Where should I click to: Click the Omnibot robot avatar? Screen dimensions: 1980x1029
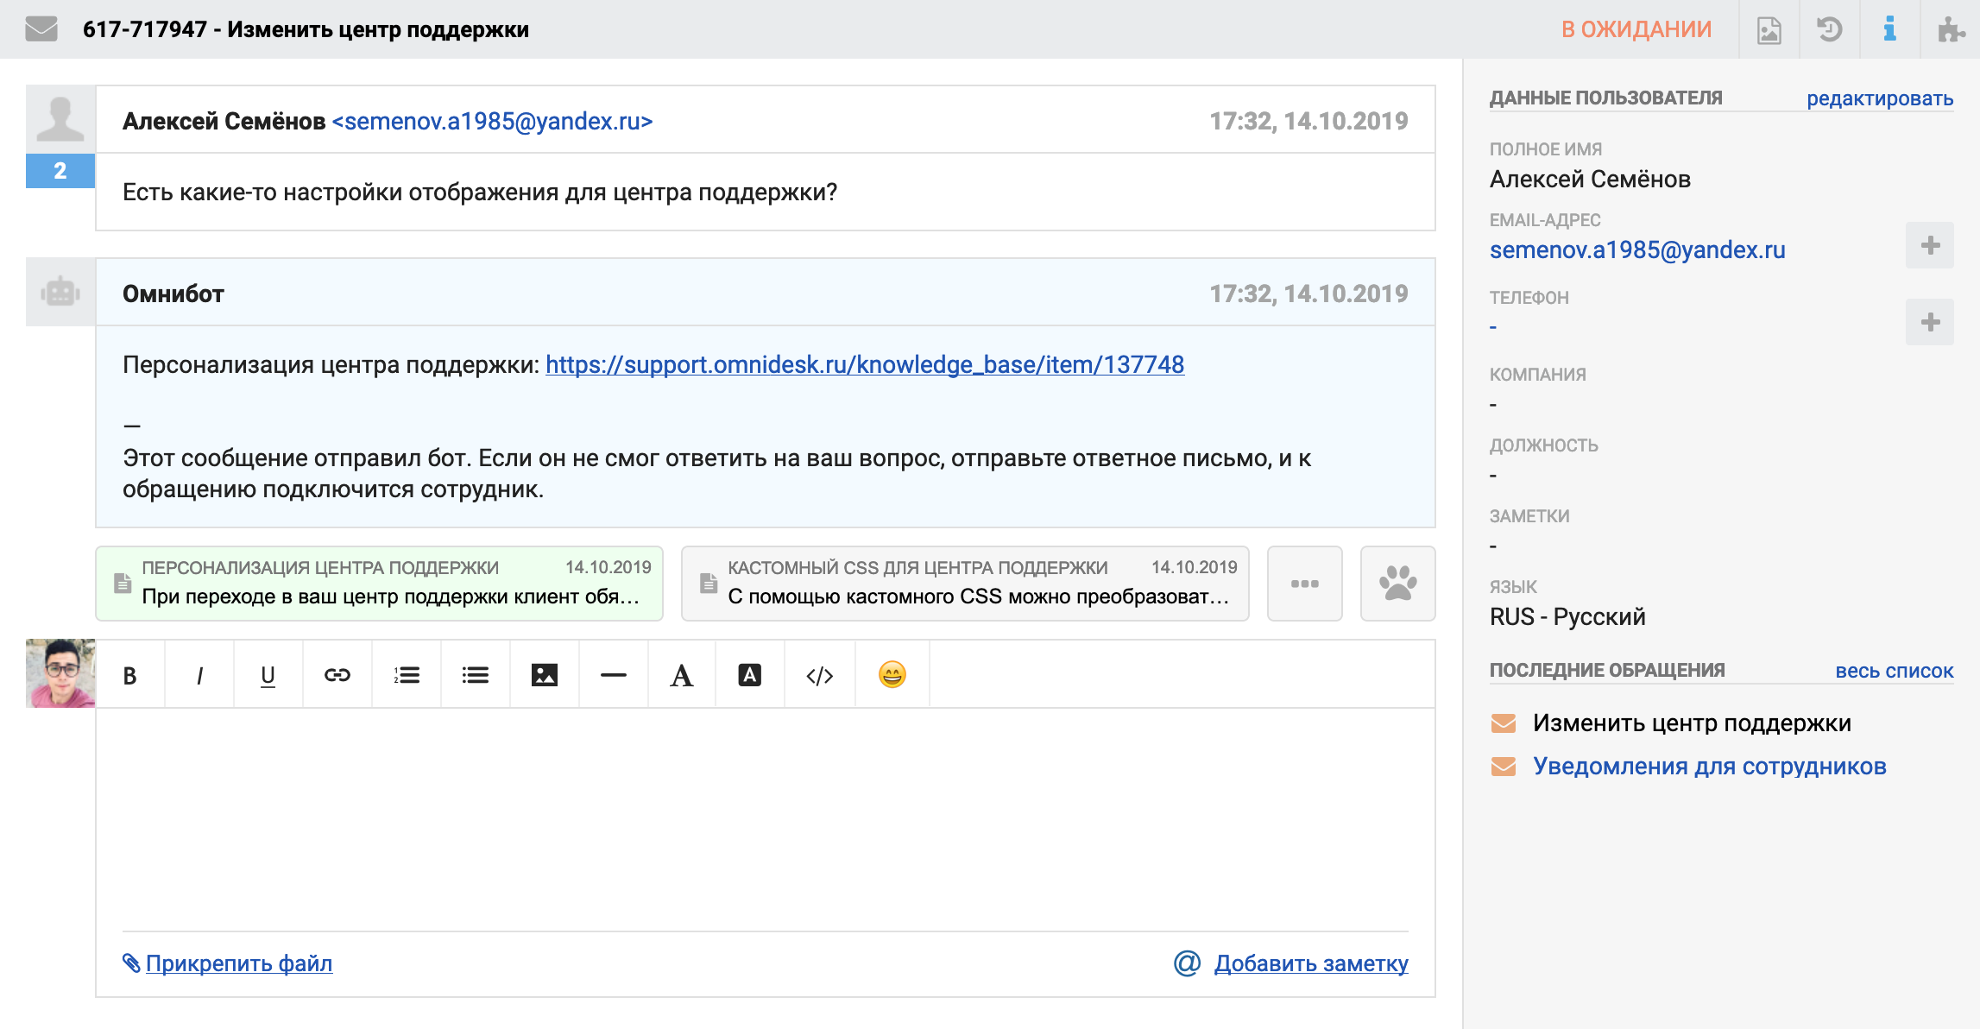(60, 293)
